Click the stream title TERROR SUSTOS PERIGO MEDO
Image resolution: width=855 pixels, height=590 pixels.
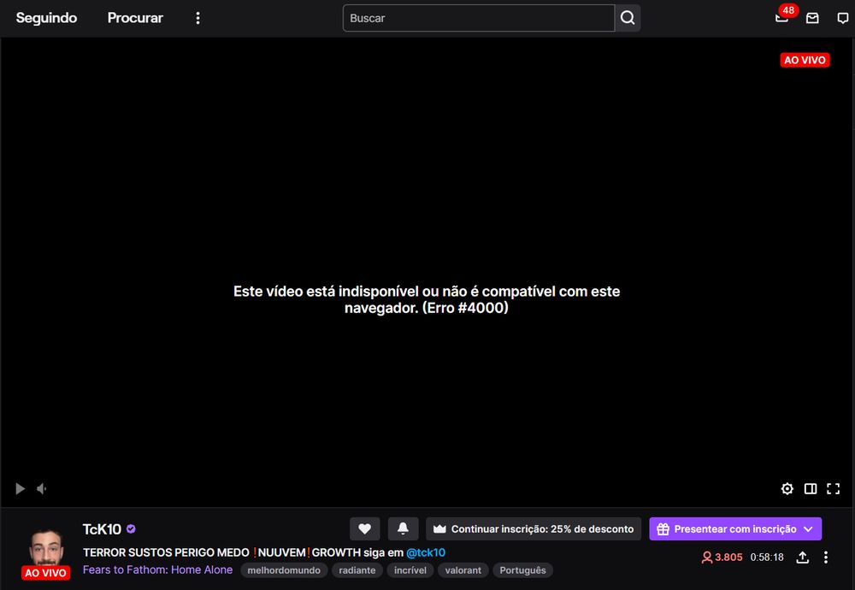[x=166, y=552]
